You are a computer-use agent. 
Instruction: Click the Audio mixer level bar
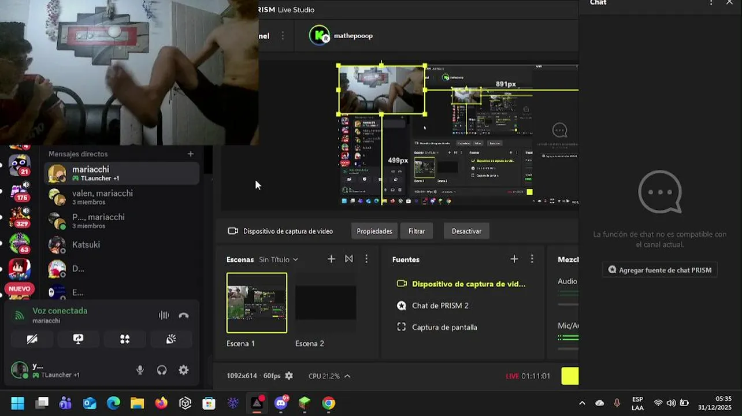pyautogui.click(x=568, y=294)
